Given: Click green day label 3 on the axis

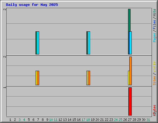Looking at the screenshot, I should click(19, 120).
